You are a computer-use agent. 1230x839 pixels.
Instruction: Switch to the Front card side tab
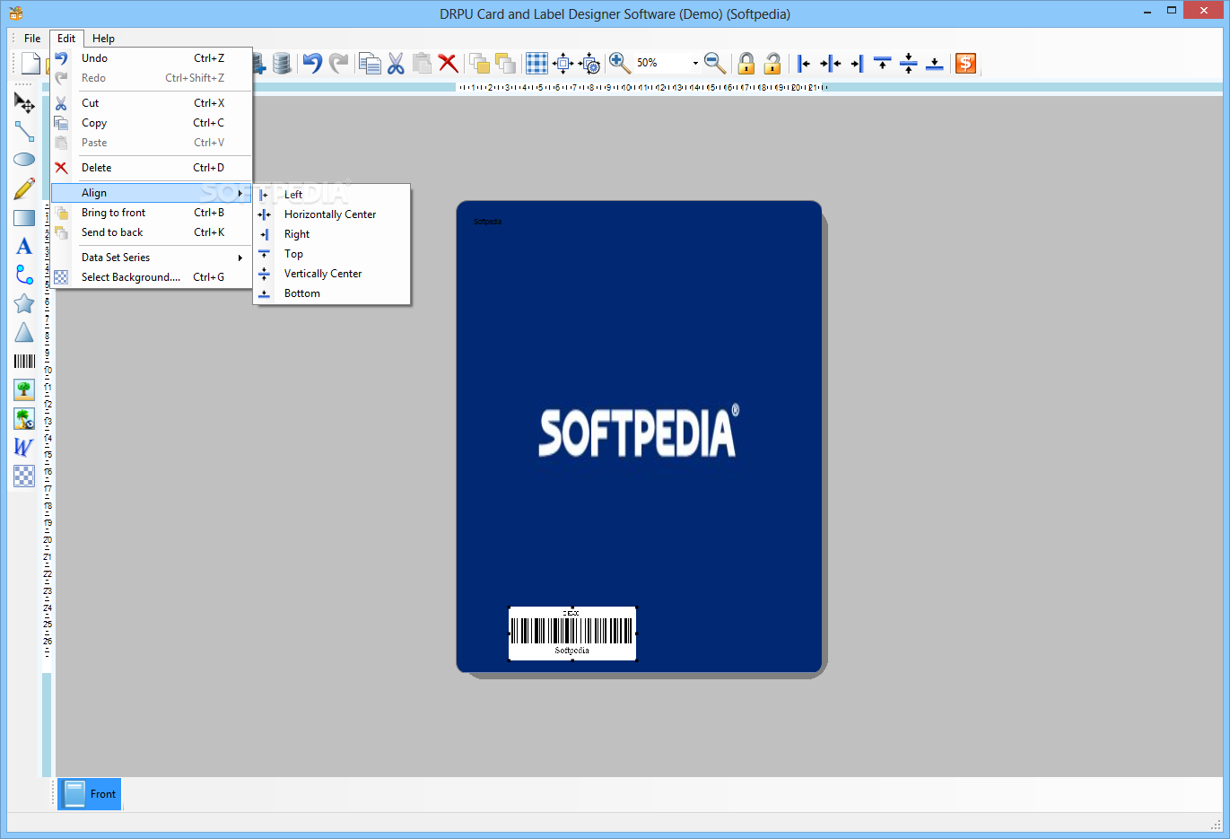90,794
